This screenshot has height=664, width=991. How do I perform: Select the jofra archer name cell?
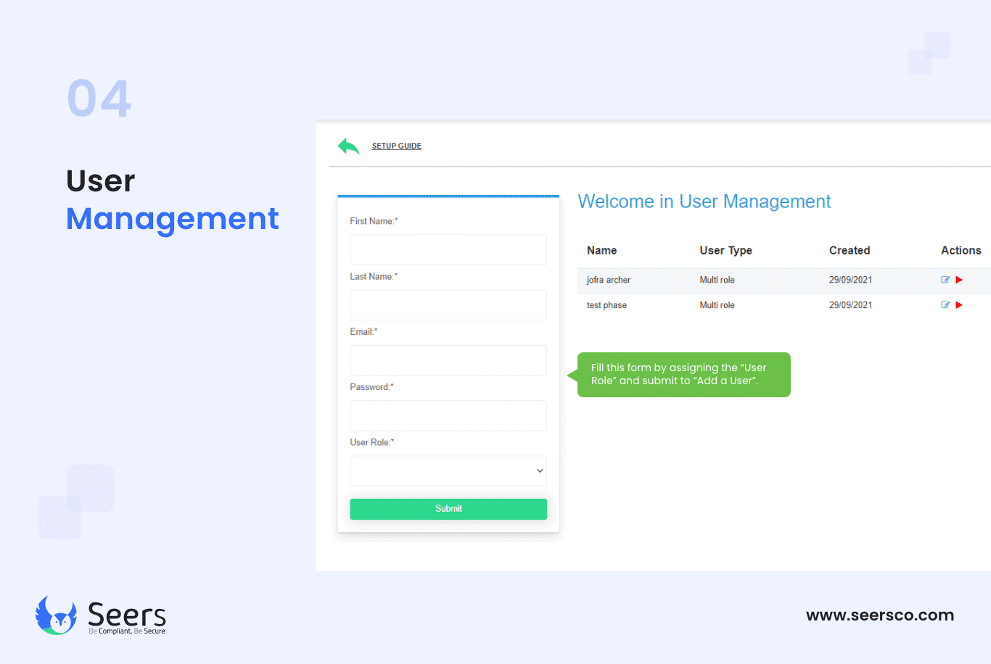[x=608, y=280]
